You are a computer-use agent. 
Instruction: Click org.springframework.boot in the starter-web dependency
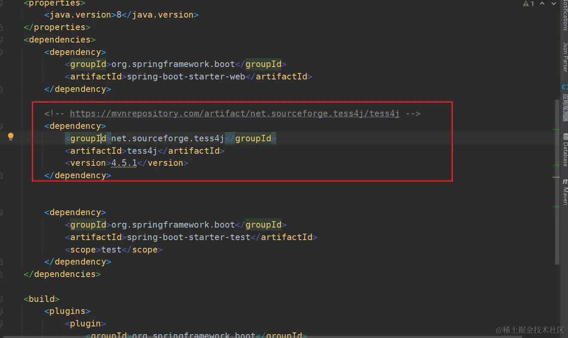tap(173, 64)
